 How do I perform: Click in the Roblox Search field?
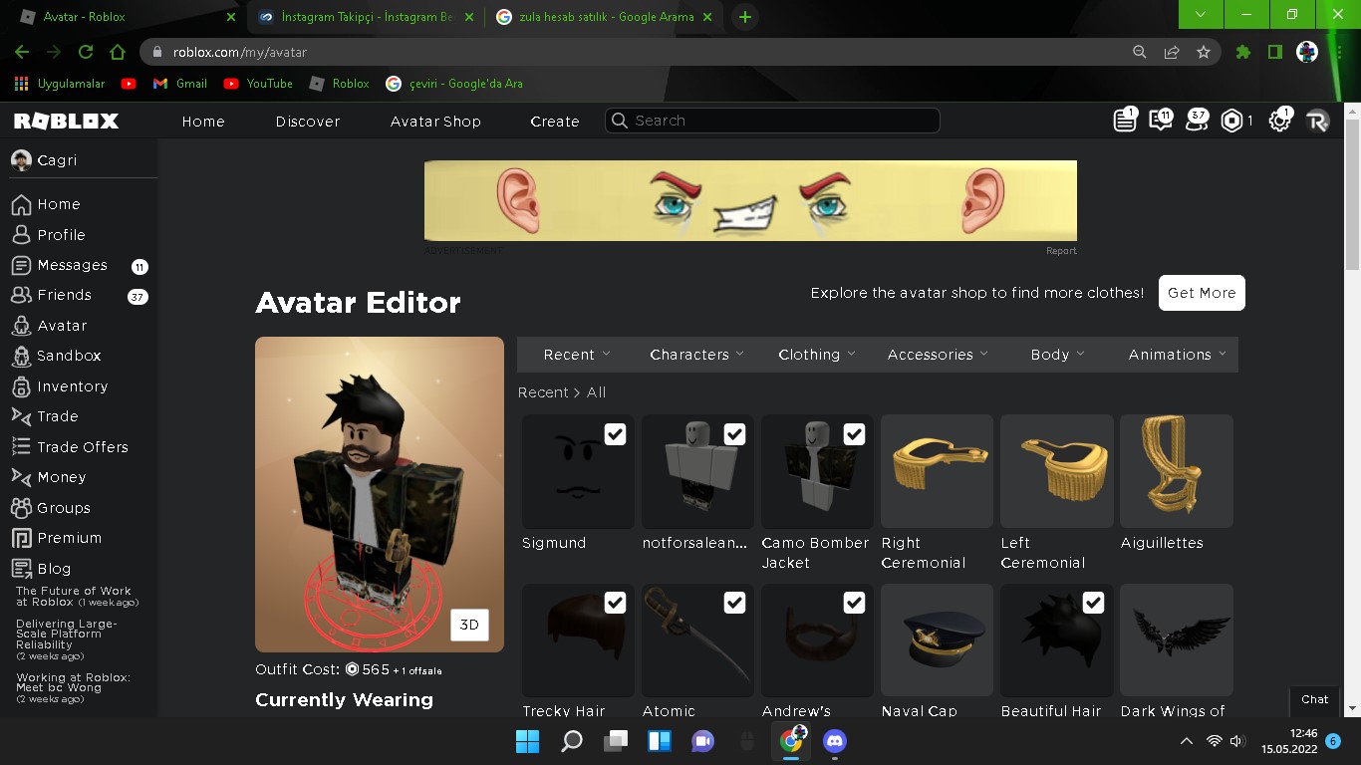772,121
